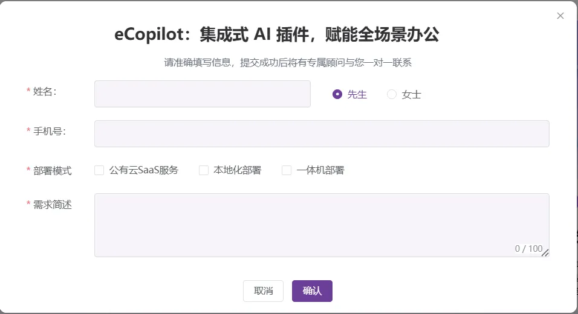Click the 部署模式 label
This screenshot has height=314, width=578.
click(x=53, y=170)
